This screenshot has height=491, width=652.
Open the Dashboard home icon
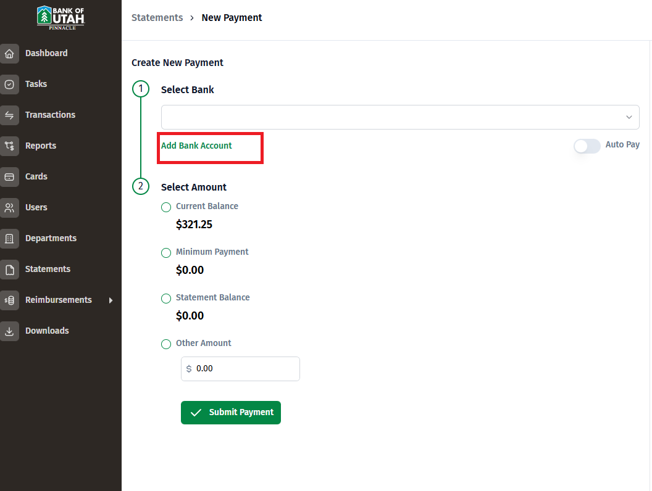(x=9, y=54)
